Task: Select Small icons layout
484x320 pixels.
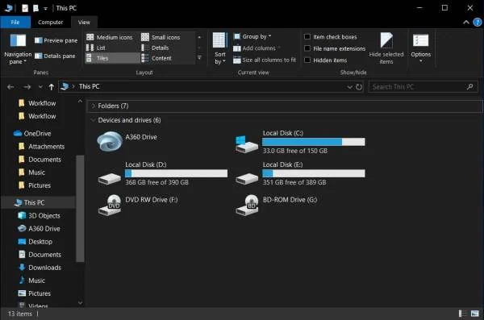Action: point(161,37)
